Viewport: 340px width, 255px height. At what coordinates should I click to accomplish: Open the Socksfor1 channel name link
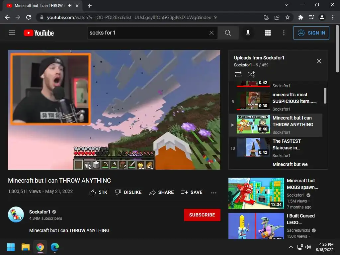pos(40,212)
